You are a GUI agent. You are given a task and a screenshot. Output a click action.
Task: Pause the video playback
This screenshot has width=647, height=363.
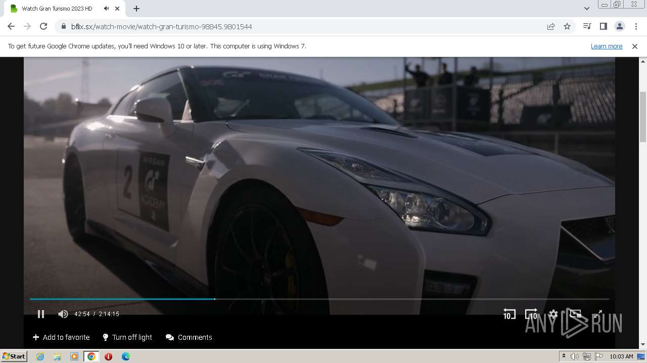tap(41, 314)
